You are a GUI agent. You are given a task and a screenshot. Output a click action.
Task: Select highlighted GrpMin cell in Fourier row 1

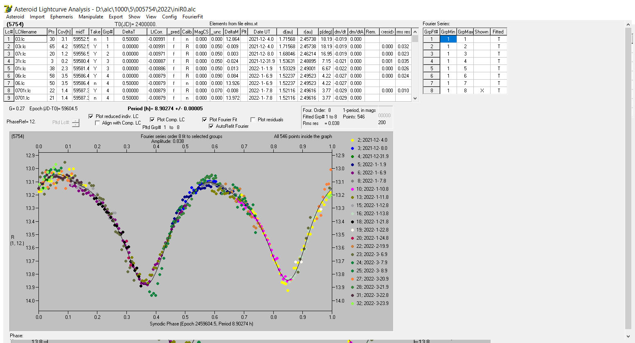click(448, 39)
